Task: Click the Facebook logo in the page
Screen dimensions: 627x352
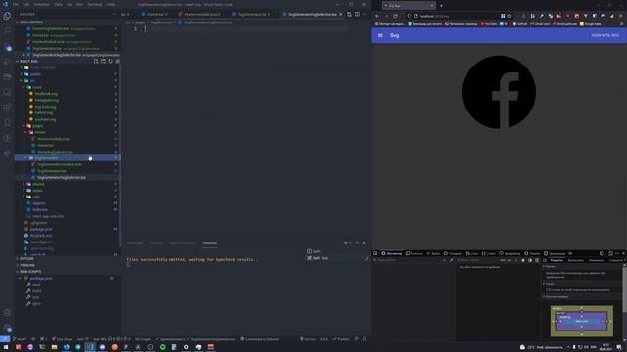Action: pos(499,92)
